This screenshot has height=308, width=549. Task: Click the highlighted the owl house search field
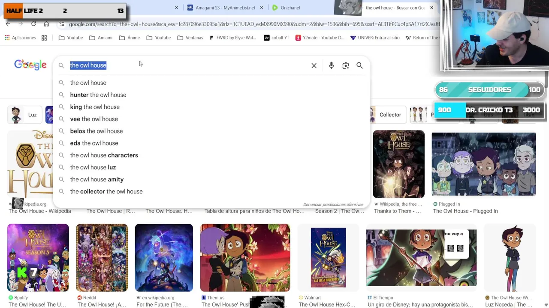(188, 65)
